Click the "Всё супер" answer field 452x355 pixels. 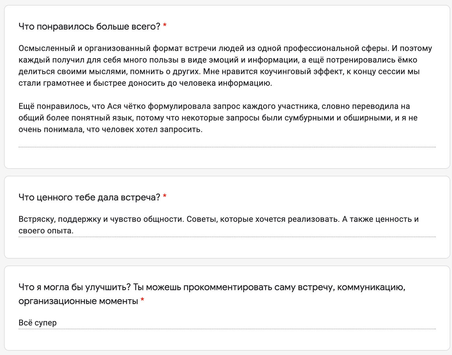point(38,323)
